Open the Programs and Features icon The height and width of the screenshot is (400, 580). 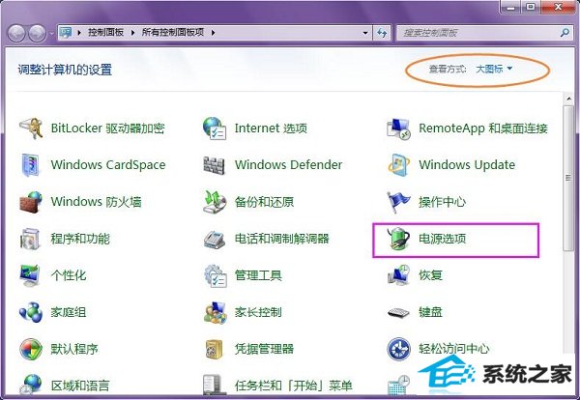(x=30, y=239)
